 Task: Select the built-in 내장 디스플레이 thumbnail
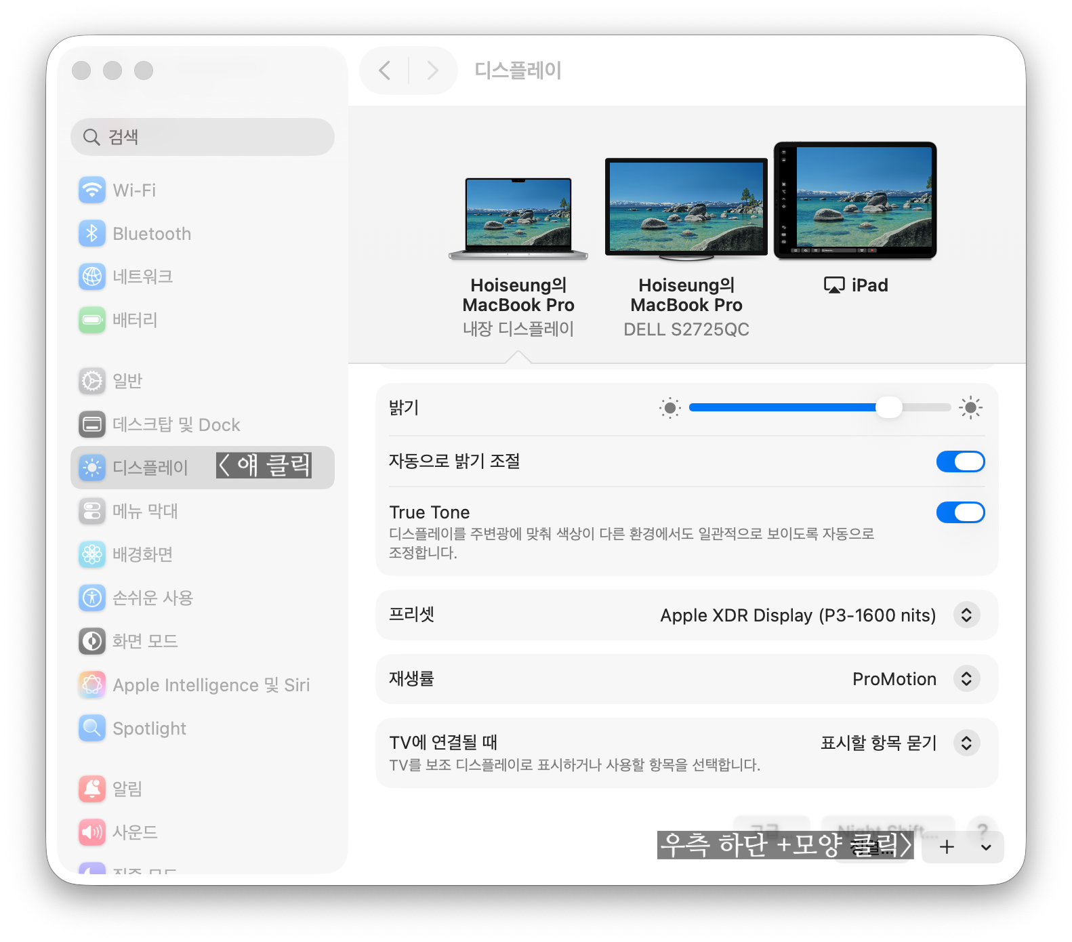(518, 218)
